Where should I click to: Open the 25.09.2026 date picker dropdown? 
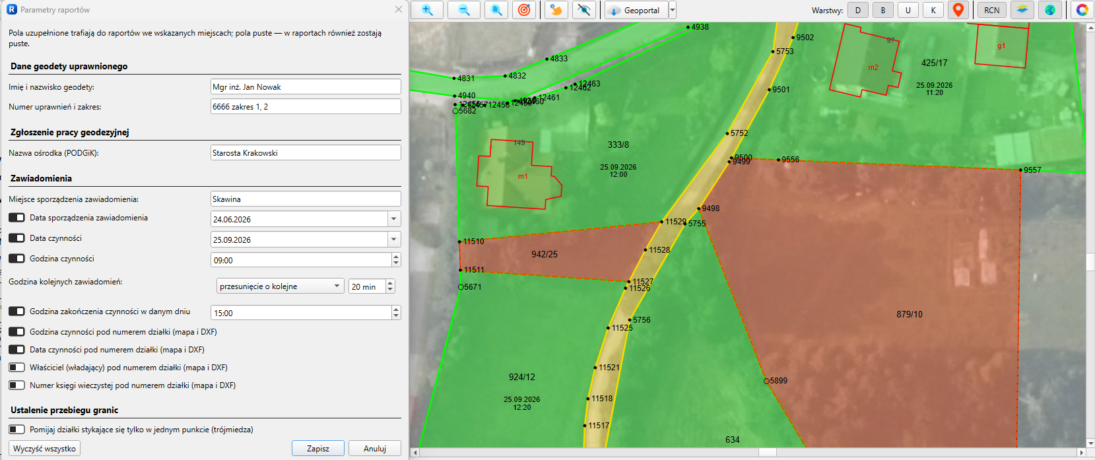(394, 240)
